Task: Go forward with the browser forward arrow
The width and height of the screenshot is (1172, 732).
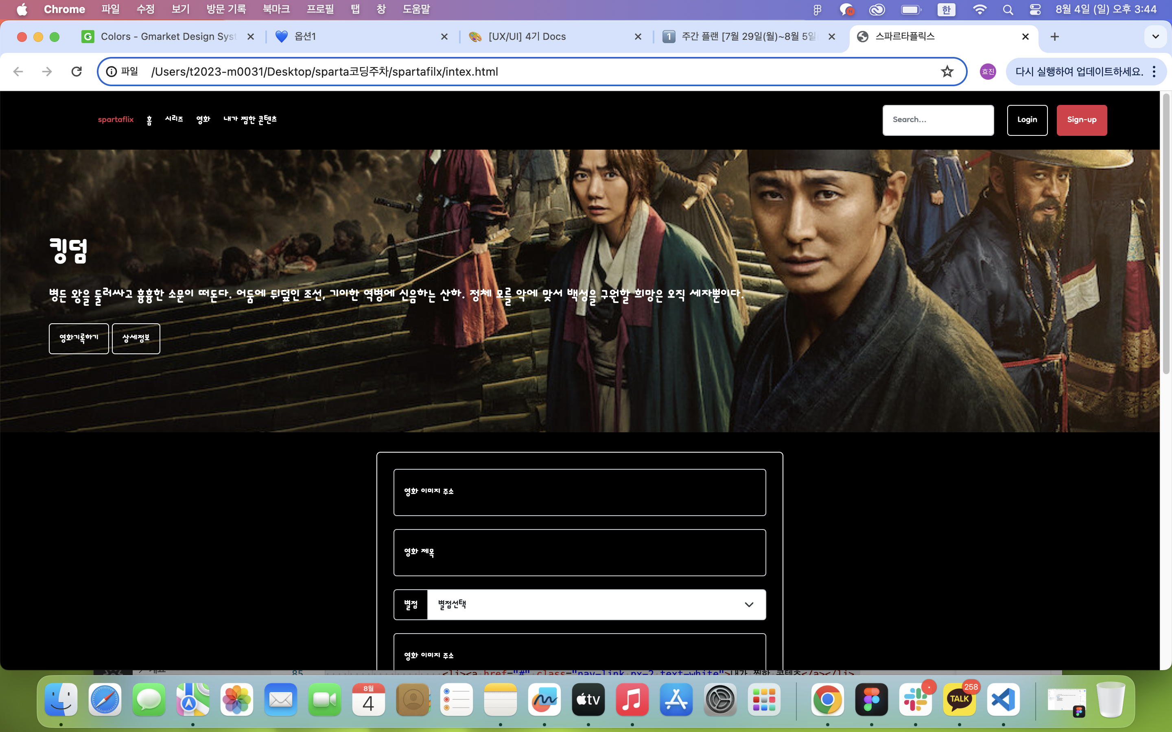Action: click(x=47, y=72)
